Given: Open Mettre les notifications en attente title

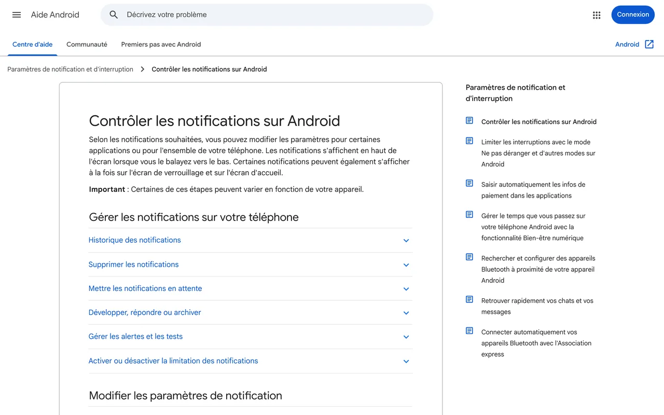Looking at the screenshot, I should (145, 288).
